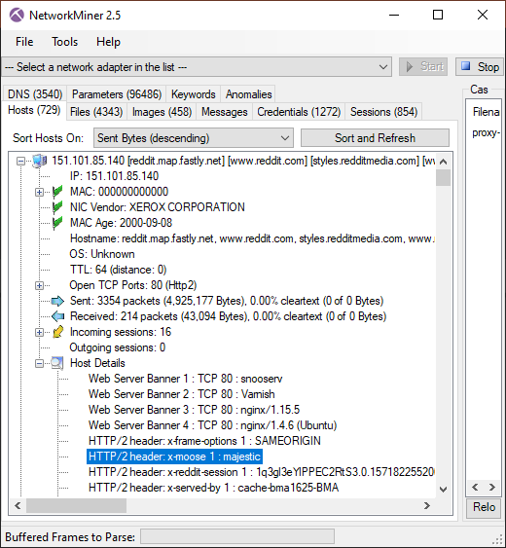This screenshot has height=548, width=506.
Task: Click the Stop capture button
Action: pos(480,66)
